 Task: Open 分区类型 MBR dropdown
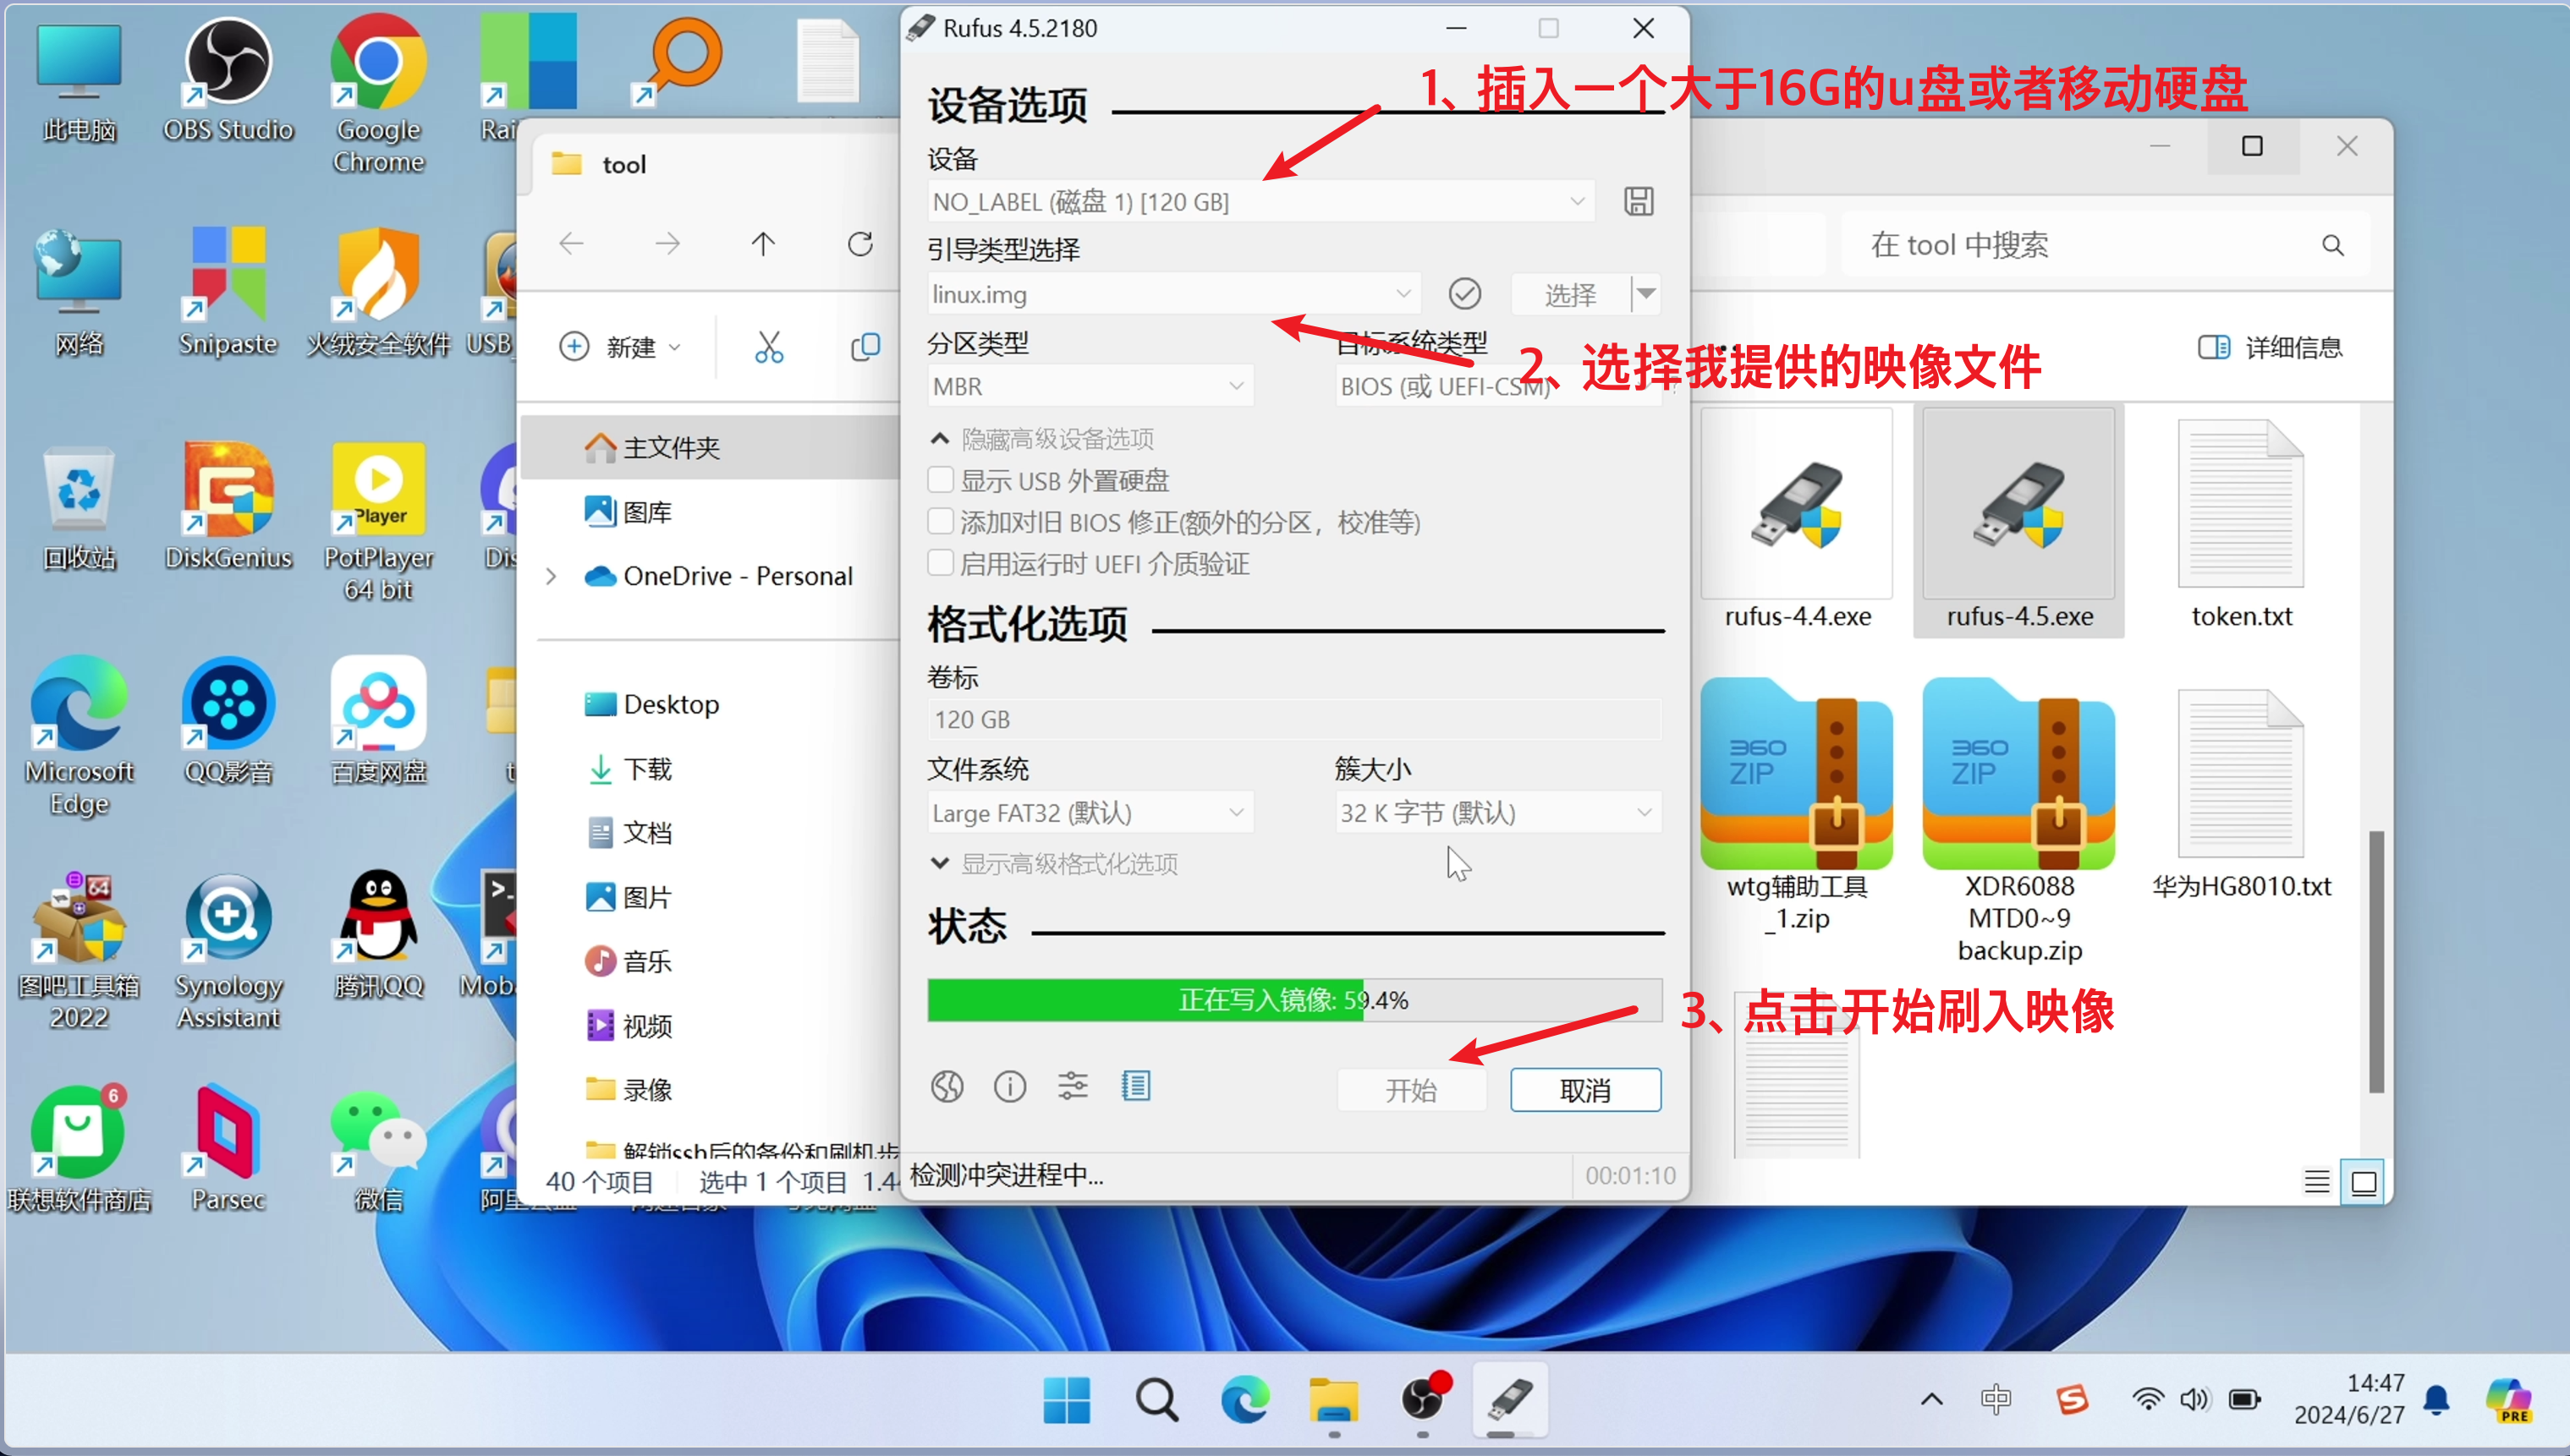pyautogui.click(x=1090, y=386)
